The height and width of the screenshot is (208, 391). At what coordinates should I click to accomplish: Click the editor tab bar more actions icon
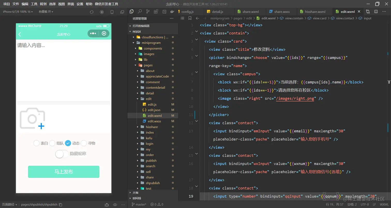[x=384, y=11]
